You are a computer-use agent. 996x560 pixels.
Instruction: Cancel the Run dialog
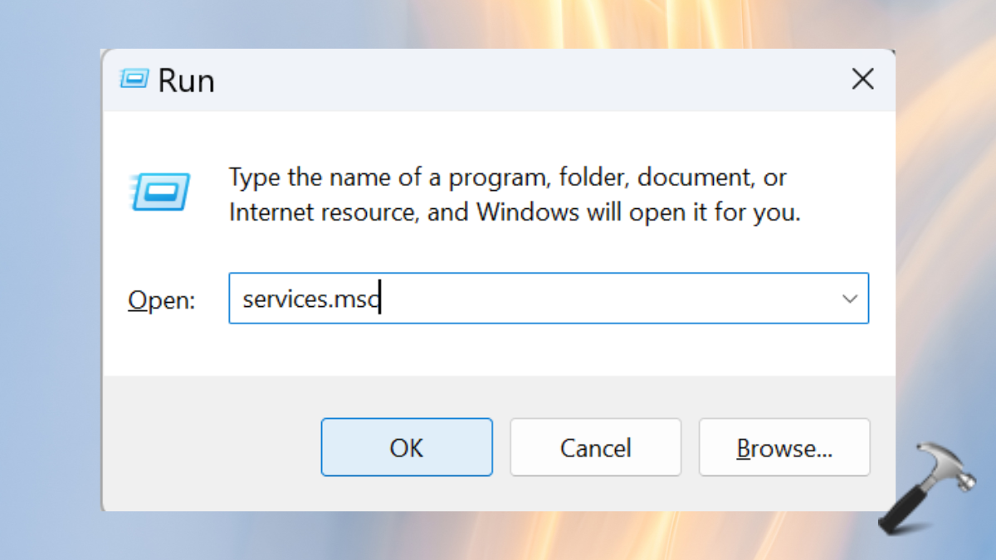click(595, 448)
